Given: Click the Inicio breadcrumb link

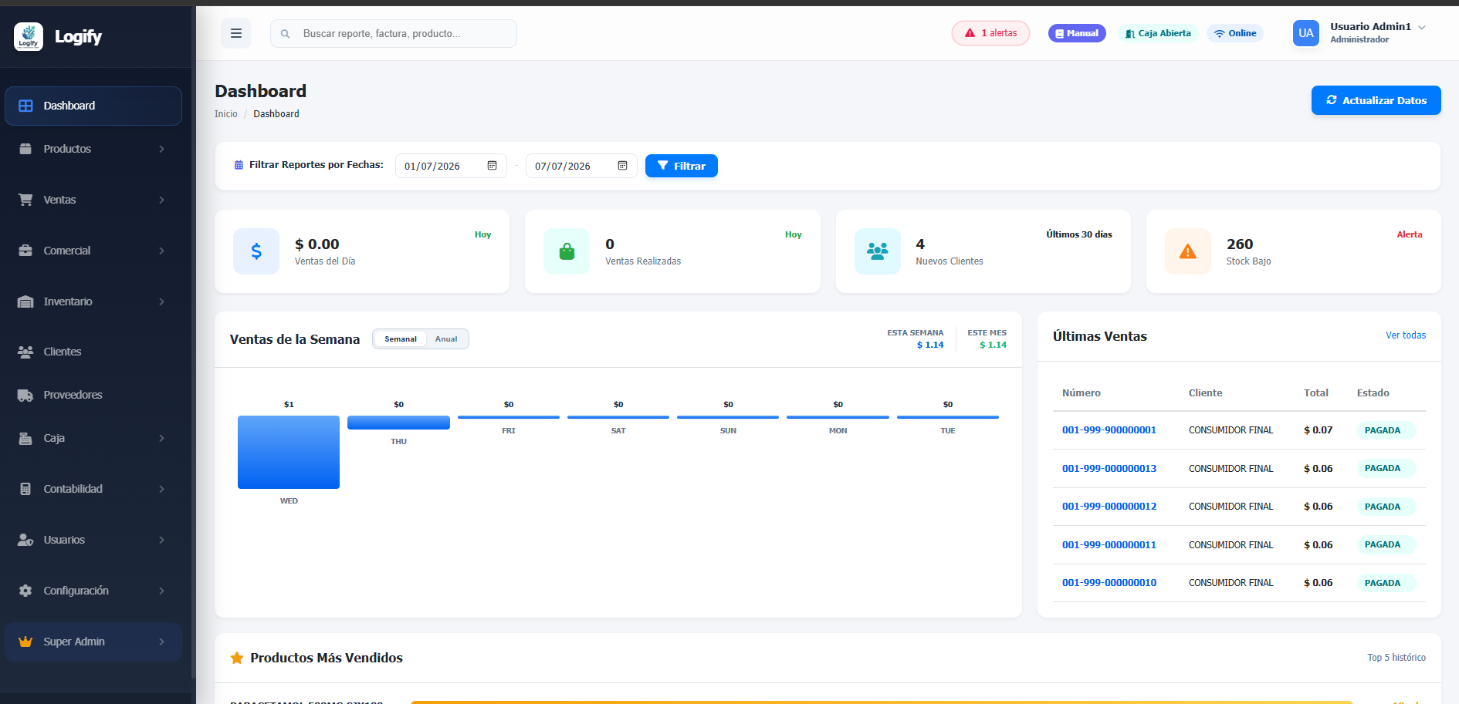Looking at the screenshot, I should (x=226, y=114).
